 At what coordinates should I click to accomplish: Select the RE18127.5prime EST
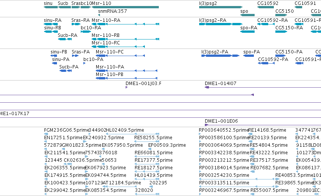click(x=147, y=172)
